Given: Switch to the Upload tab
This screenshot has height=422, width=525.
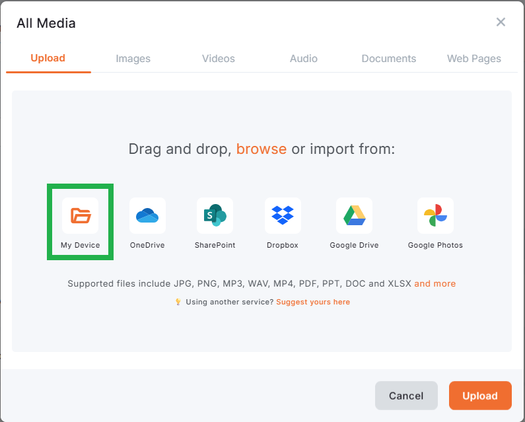Looking at the screenshot, I should click(48, 58).
